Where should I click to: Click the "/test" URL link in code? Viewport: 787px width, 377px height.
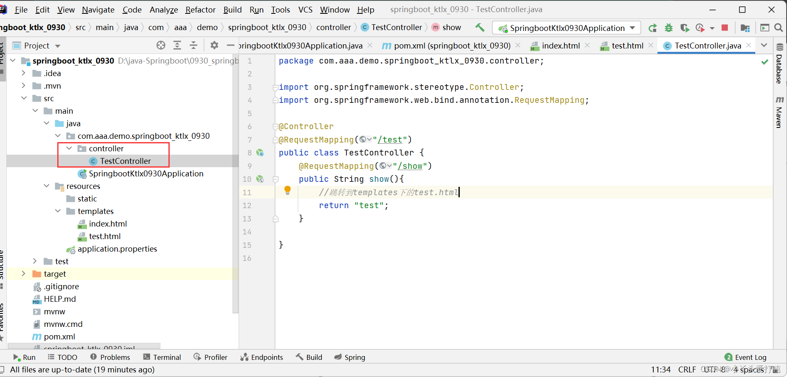(x=390, y=140)
